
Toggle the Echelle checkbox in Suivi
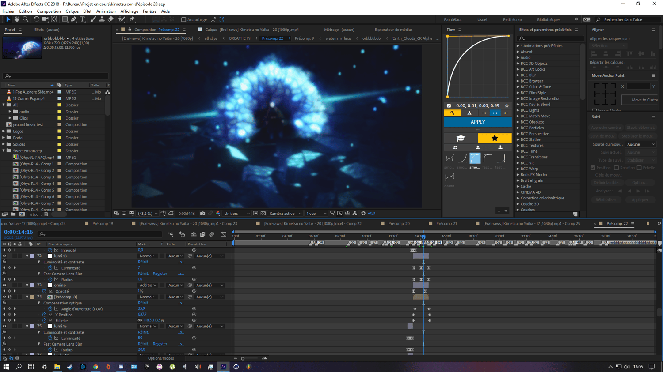(639, 168)
